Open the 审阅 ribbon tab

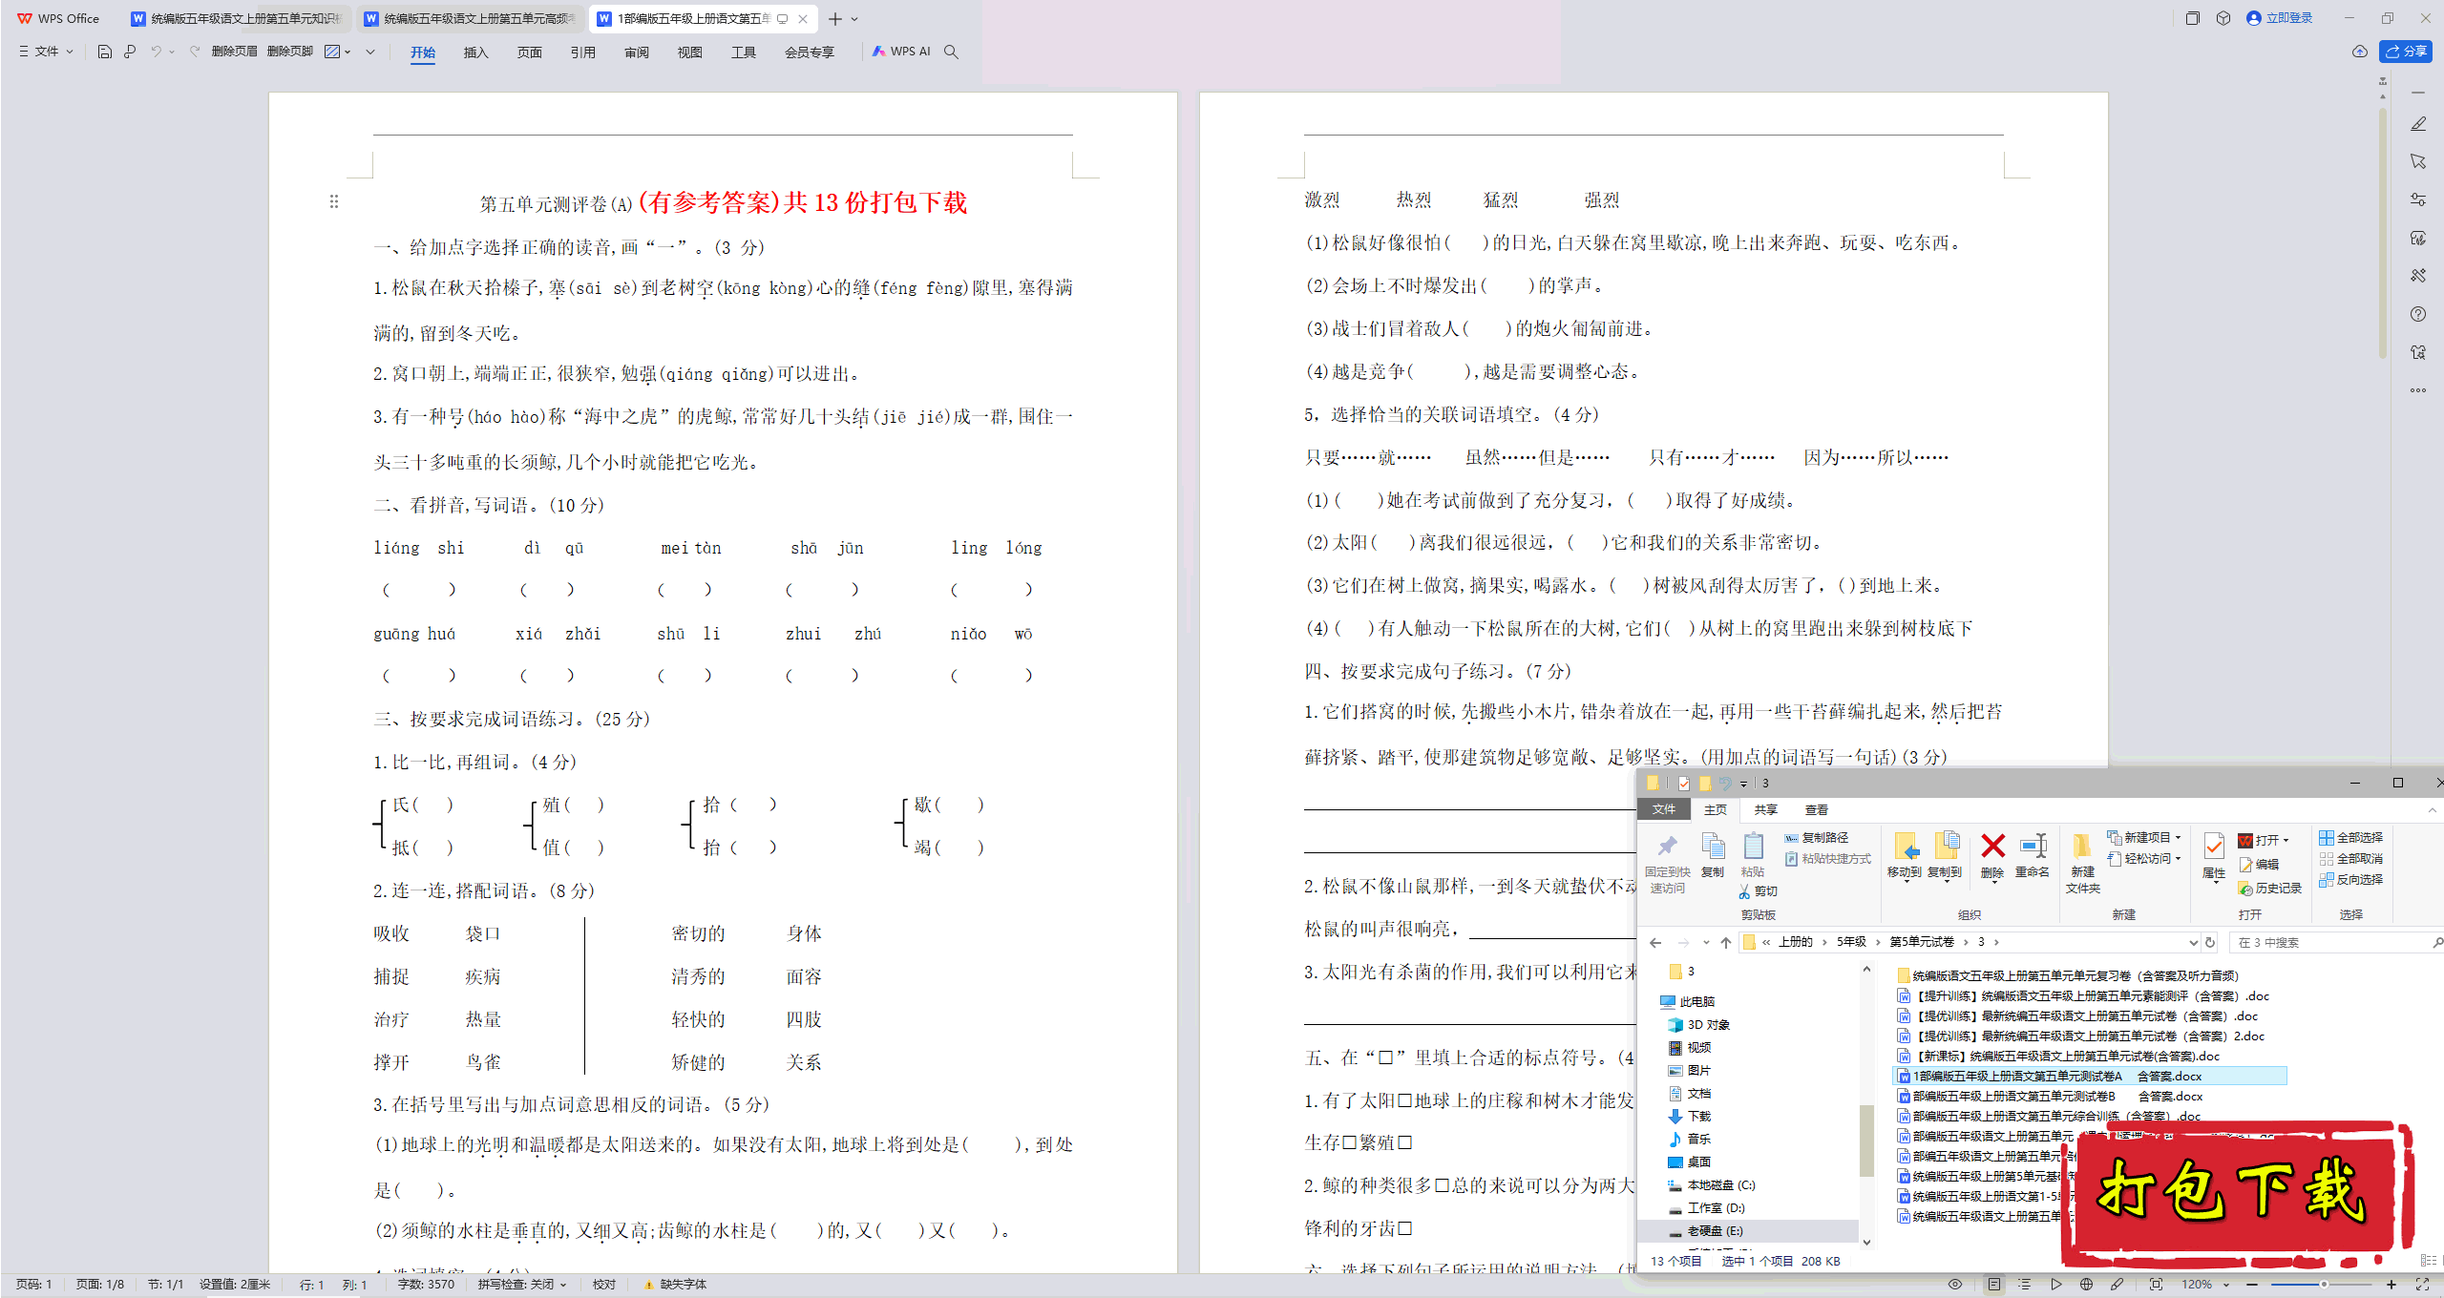pos(637,52)
